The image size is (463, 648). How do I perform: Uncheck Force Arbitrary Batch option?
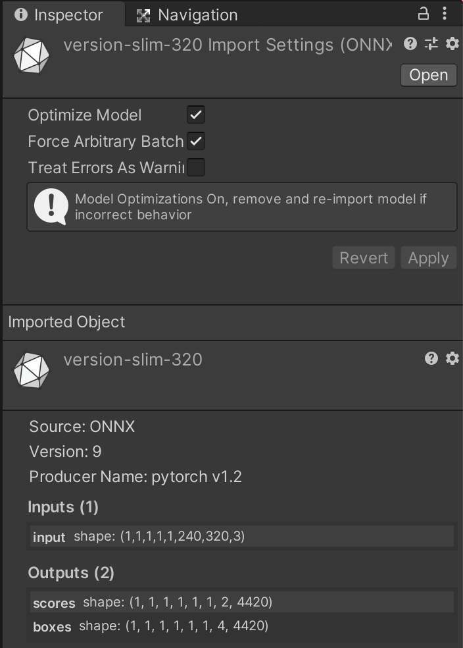pyautogui.click(x=196, y=141)
